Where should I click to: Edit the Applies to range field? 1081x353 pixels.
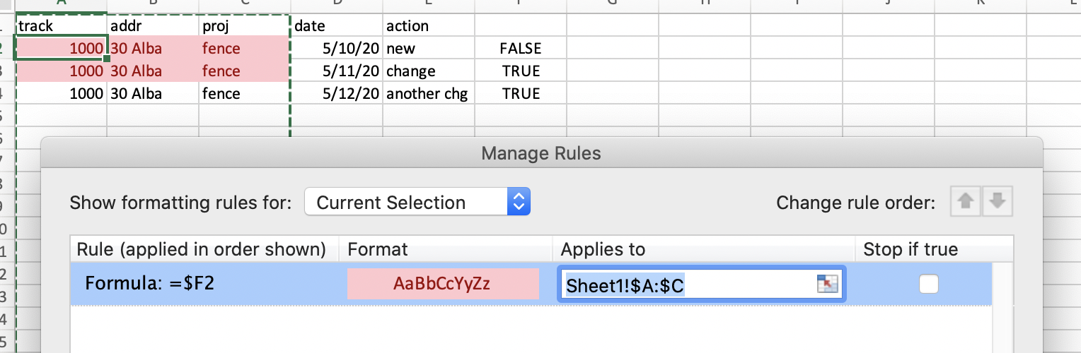click(x=700, y=285)
